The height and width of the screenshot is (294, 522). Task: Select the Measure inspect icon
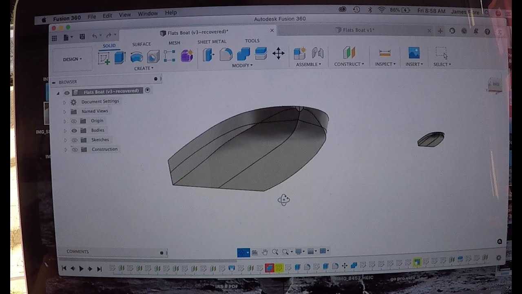click(385, 53)
